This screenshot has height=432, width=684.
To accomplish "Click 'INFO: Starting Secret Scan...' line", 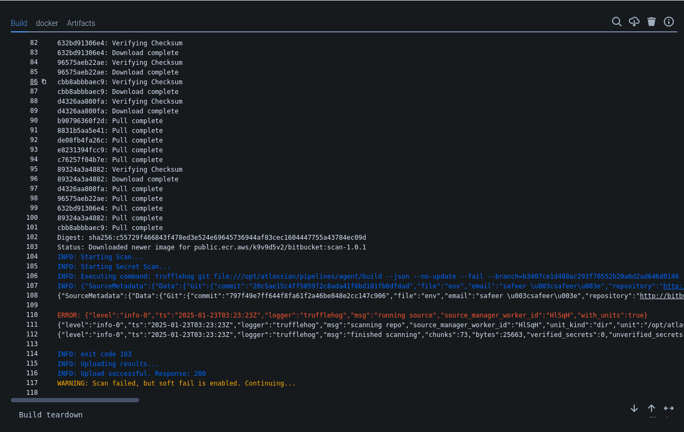I will coord(114,267).
